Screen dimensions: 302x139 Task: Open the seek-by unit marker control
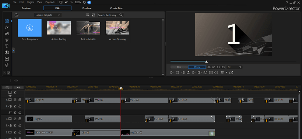tap(189, 72)
